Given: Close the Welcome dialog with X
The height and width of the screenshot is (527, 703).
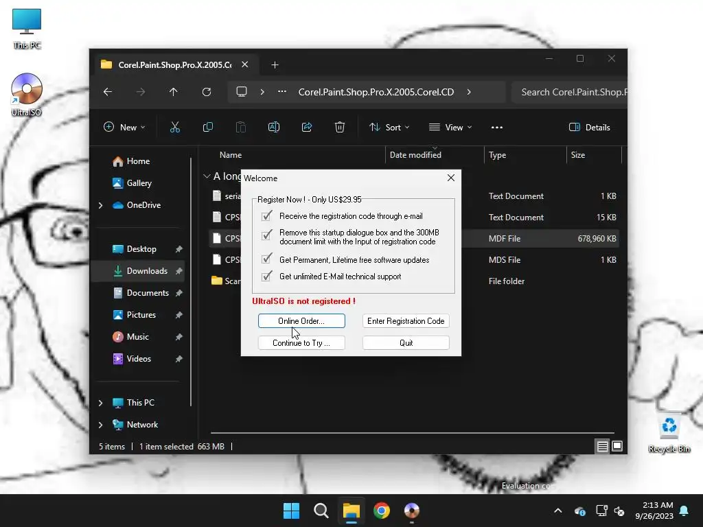Looking at the screenshot, I should click(451, 178).
